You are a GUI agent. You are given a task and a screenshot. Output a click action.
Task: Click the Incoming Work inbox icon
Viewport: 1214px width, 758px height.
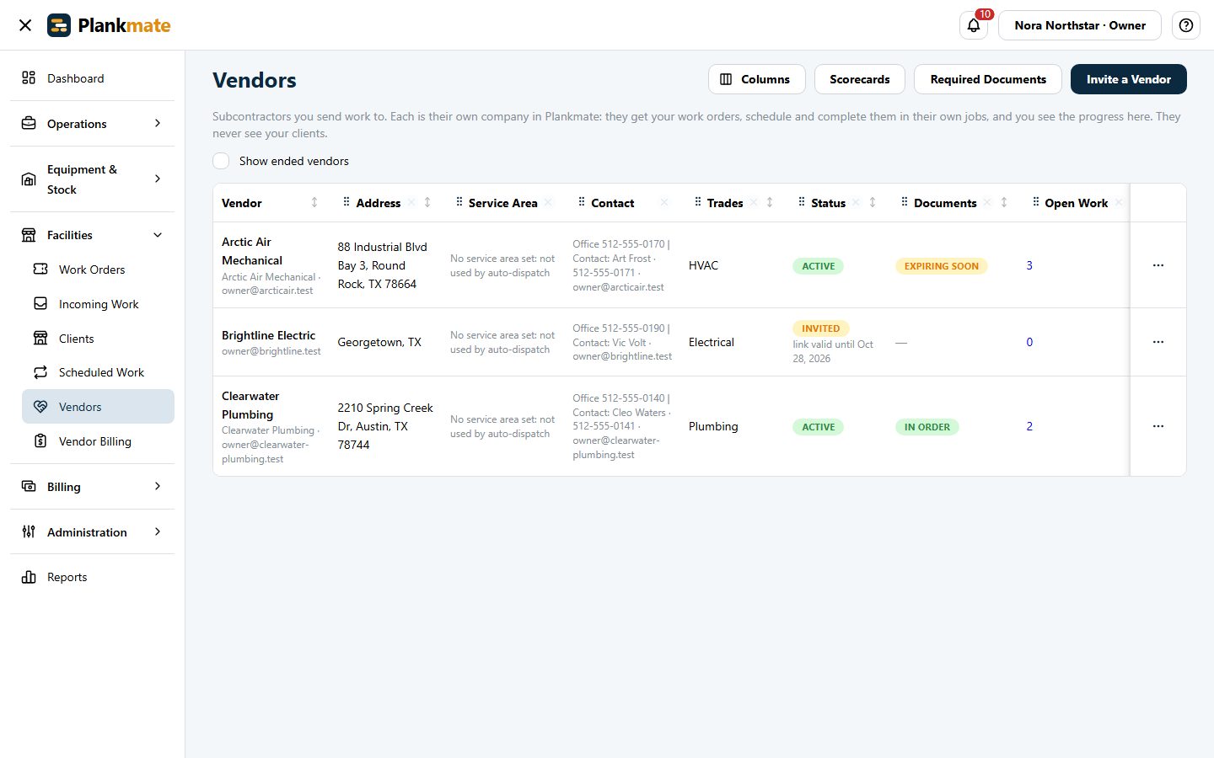pos(40,304)
